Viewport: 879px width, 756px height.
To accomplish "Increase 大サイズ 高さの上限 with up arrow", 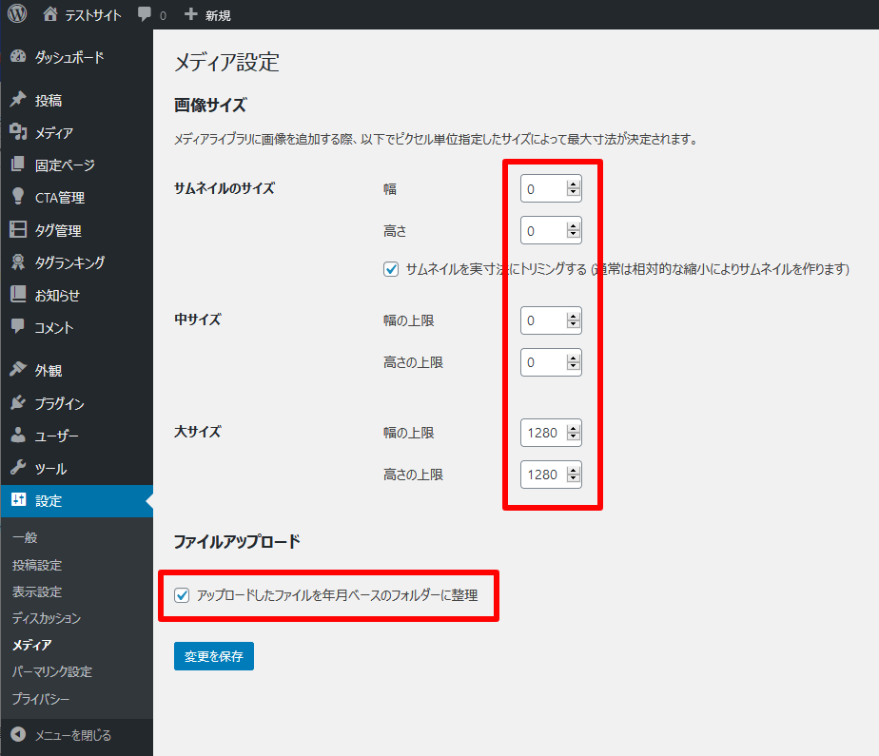I will coord(573,471).
